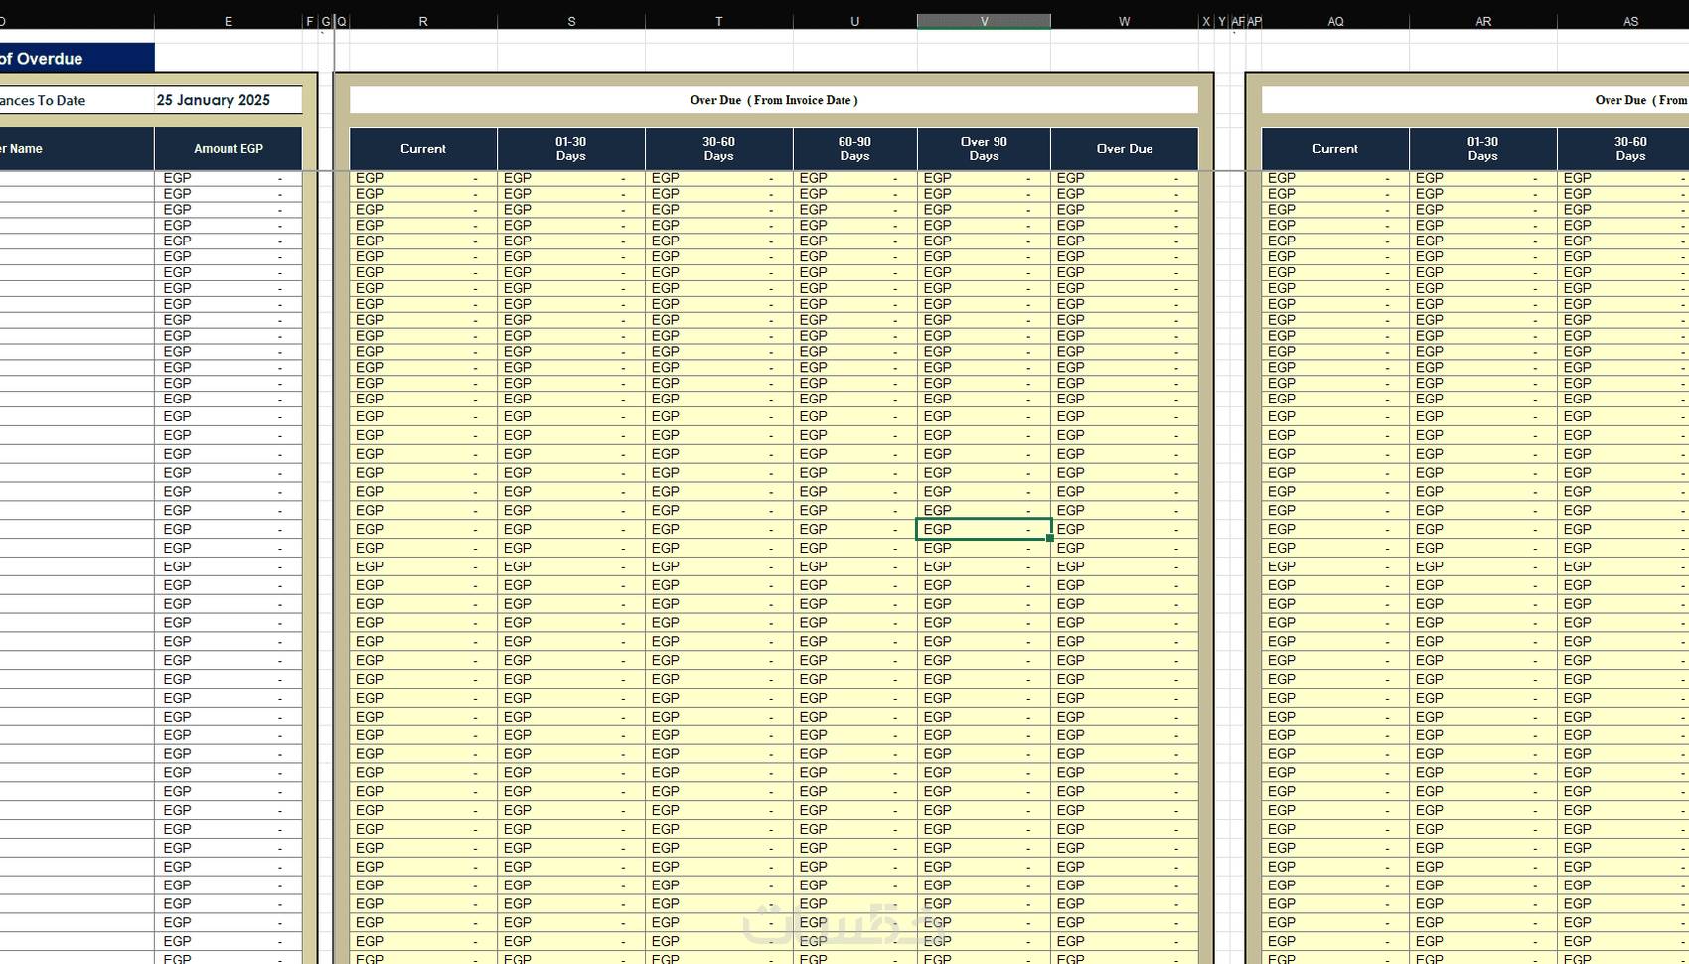Select the column E header

pyautogui.click(x=229, y=21)
